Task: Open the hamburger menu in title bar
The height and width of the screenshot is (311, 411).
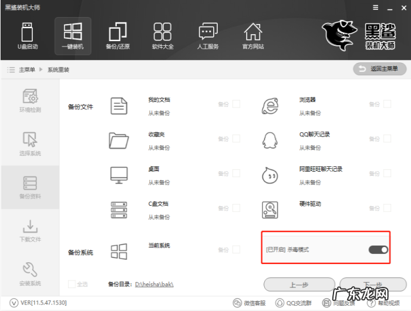Action: coord(376,8)
